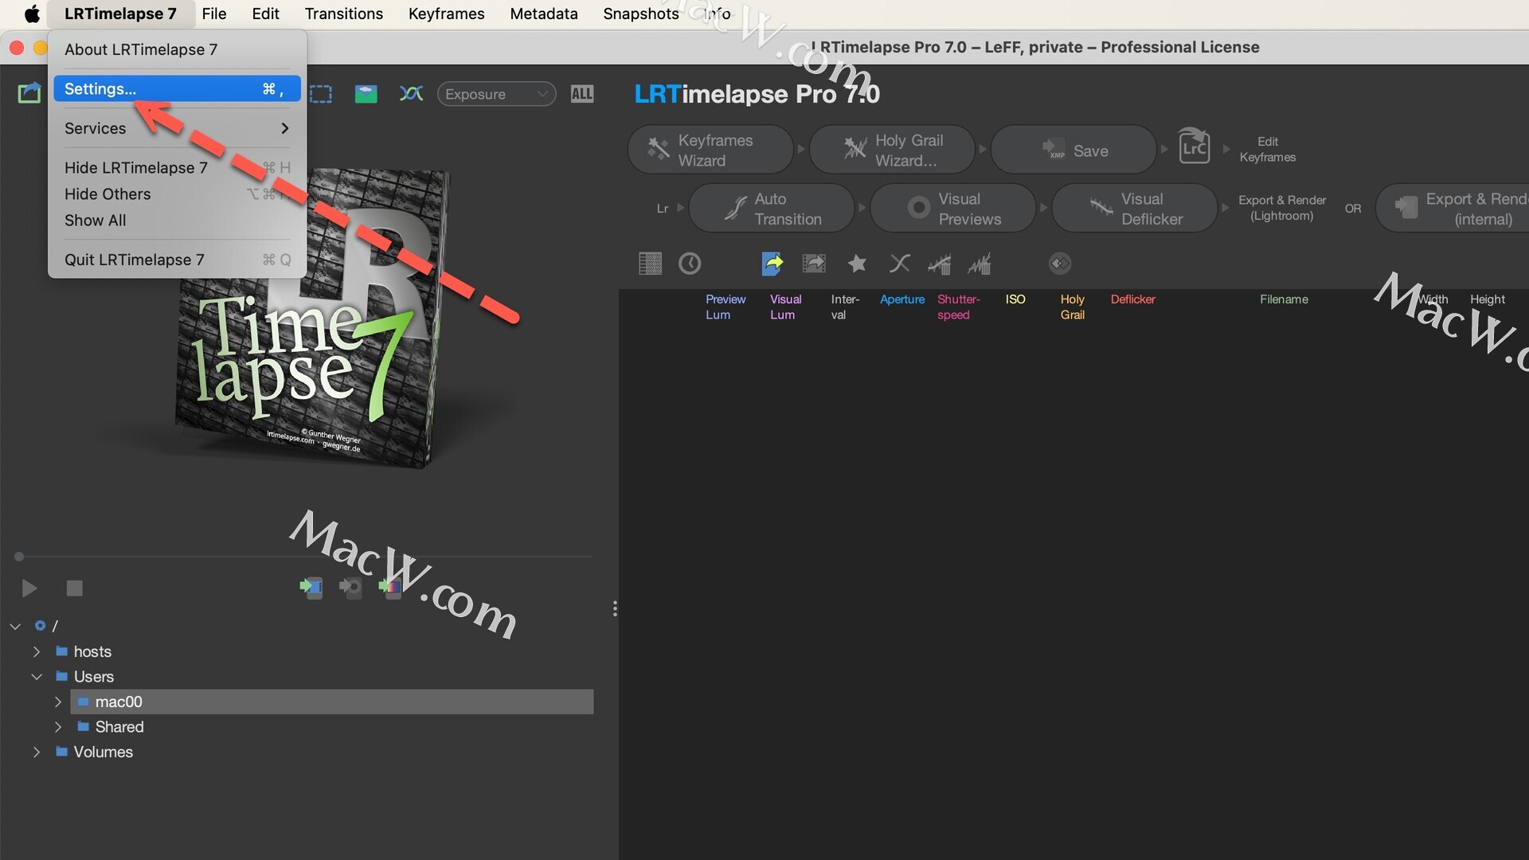Image resolution: width=1529 pixels, height=860 pixels.
Task: Open the Transitions menu
Action: (x=344, y=14)
